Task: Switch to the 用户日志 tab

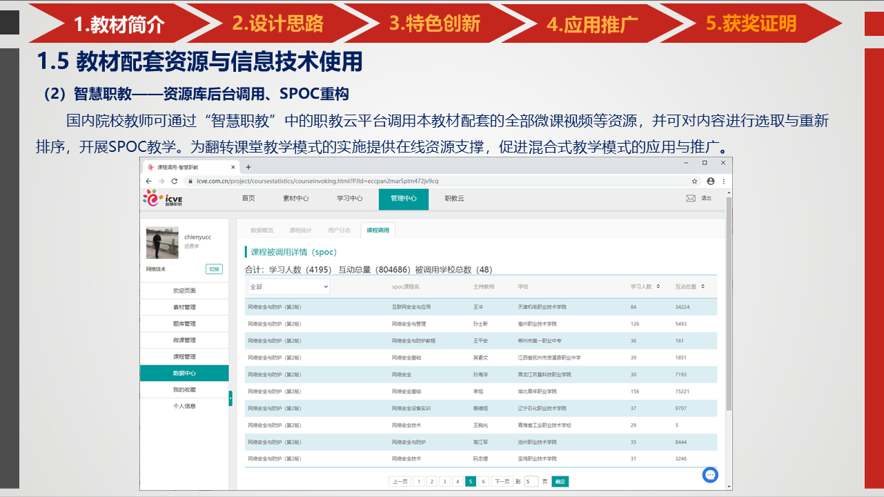Action: (339, 230)
